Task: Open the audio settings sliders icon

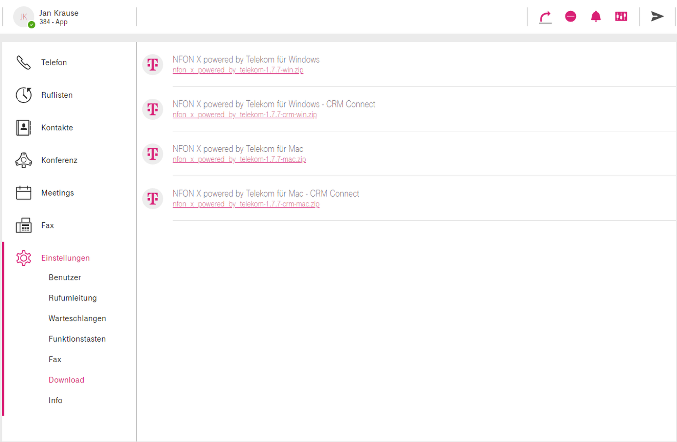Action: point(621,17)
